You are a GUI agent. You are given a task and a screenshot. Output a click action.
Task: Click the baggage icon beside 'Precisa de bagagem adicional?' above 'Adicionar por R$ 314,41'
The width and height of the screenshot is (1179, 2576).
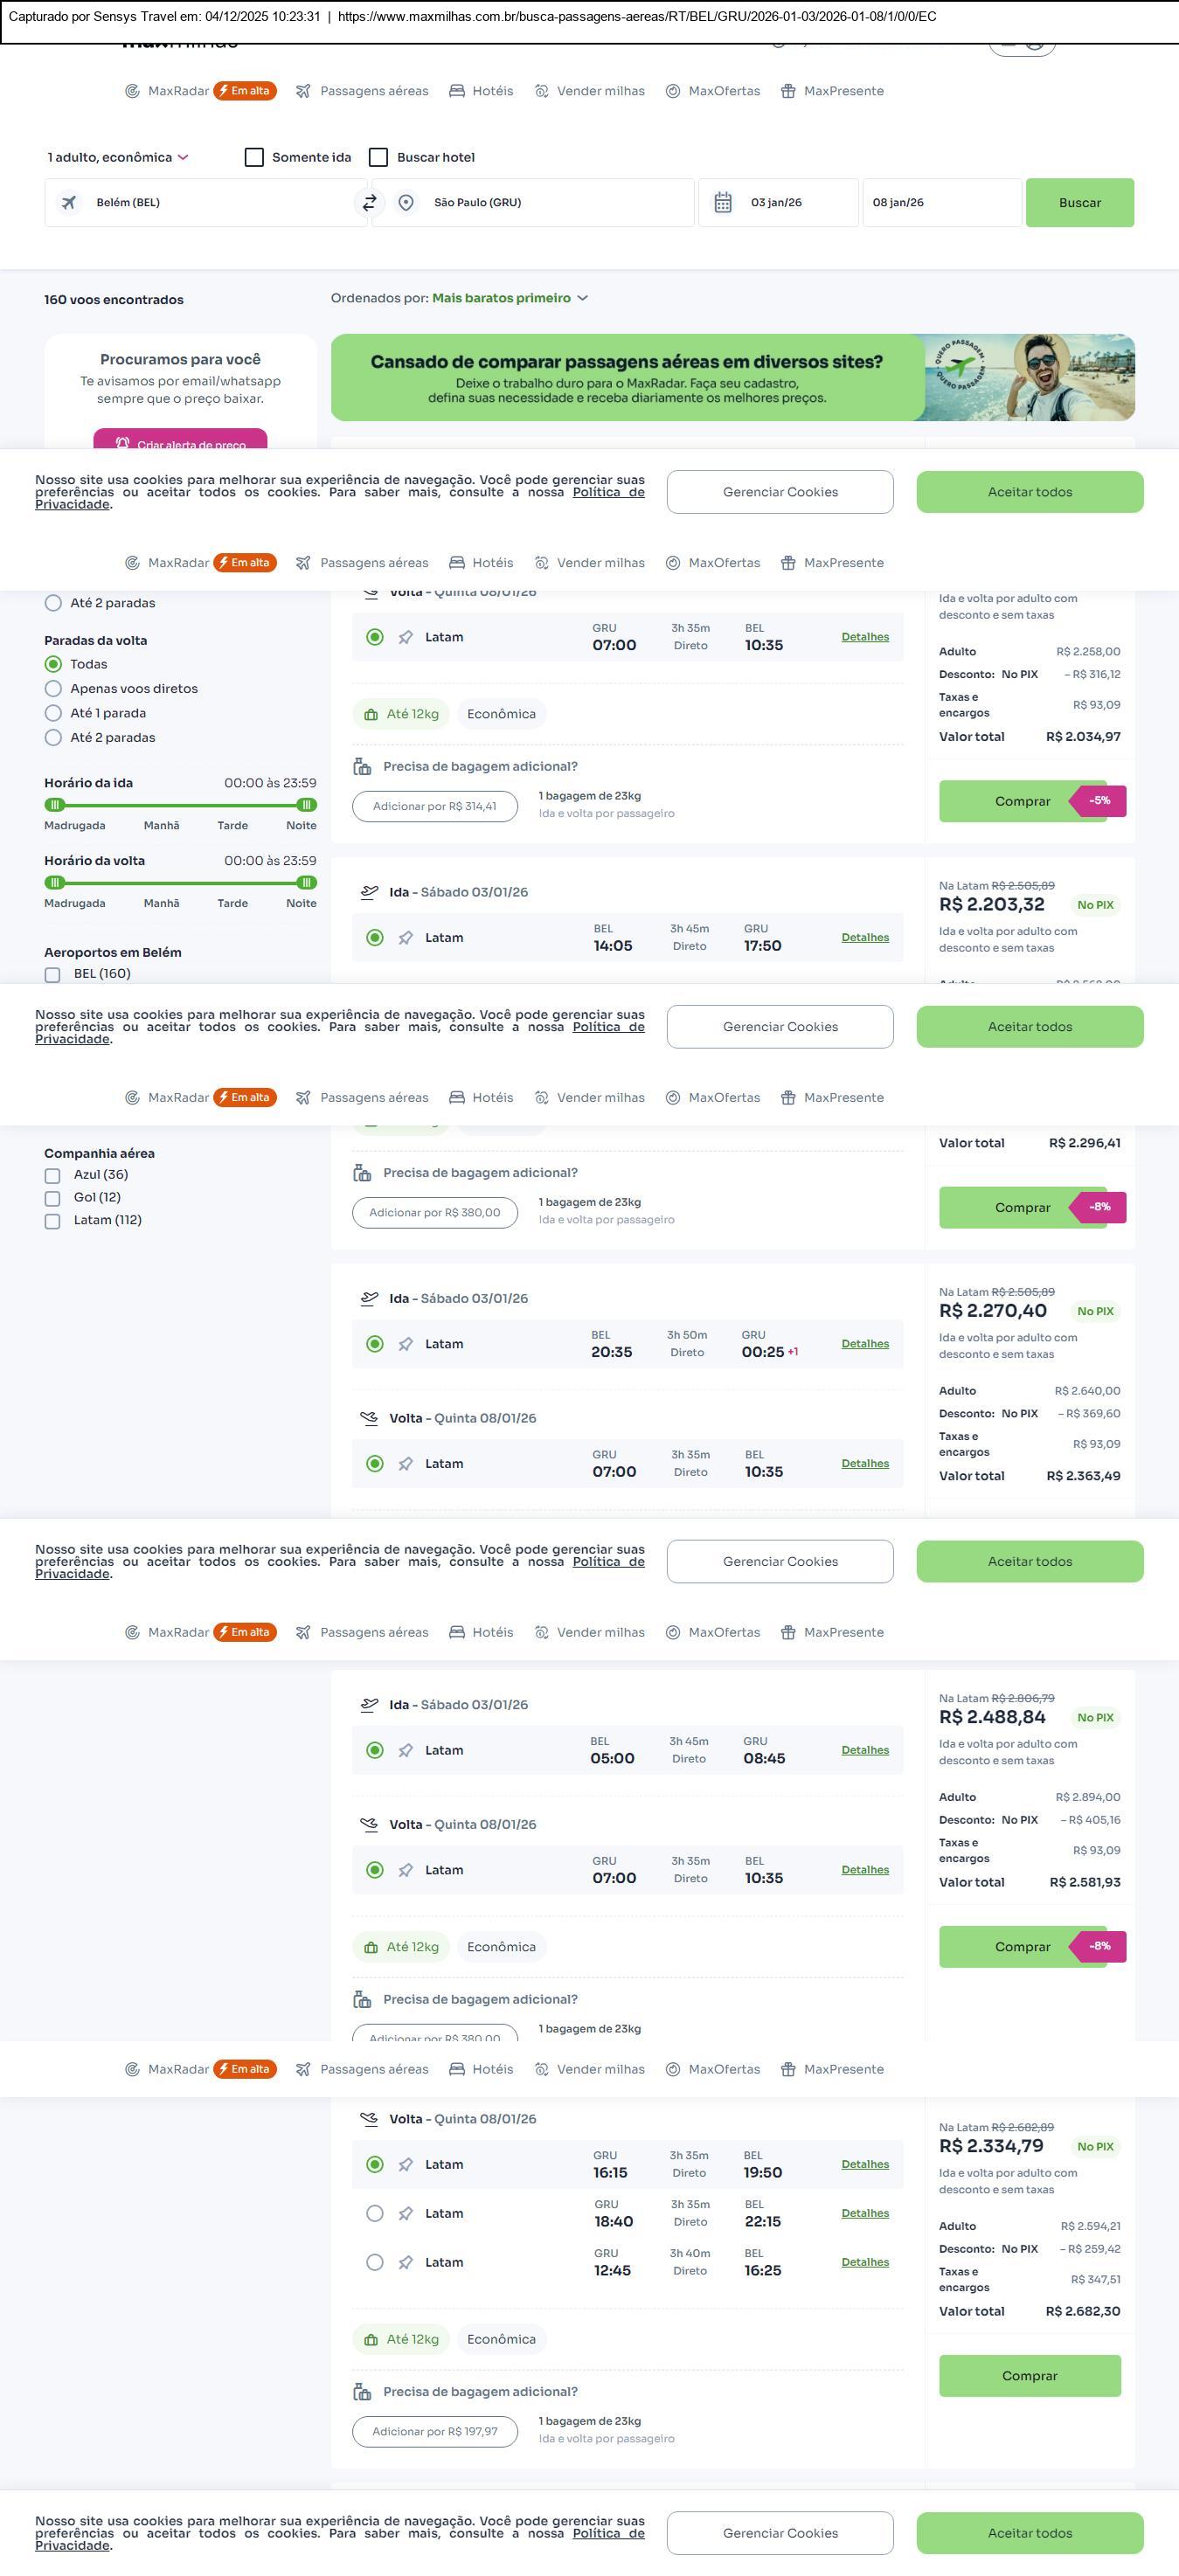point(362,767)
